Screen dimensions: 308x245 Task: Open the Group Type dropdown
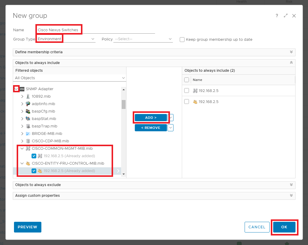[x=66, y=39]
